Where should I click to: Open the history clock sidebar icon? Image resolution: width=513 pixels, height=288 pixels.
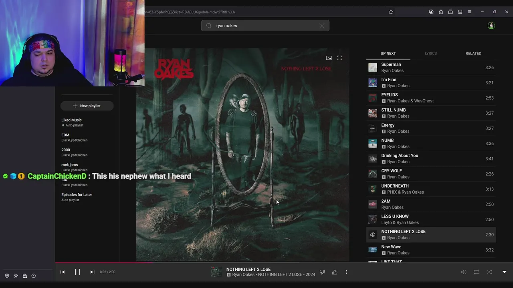point(34,276)
